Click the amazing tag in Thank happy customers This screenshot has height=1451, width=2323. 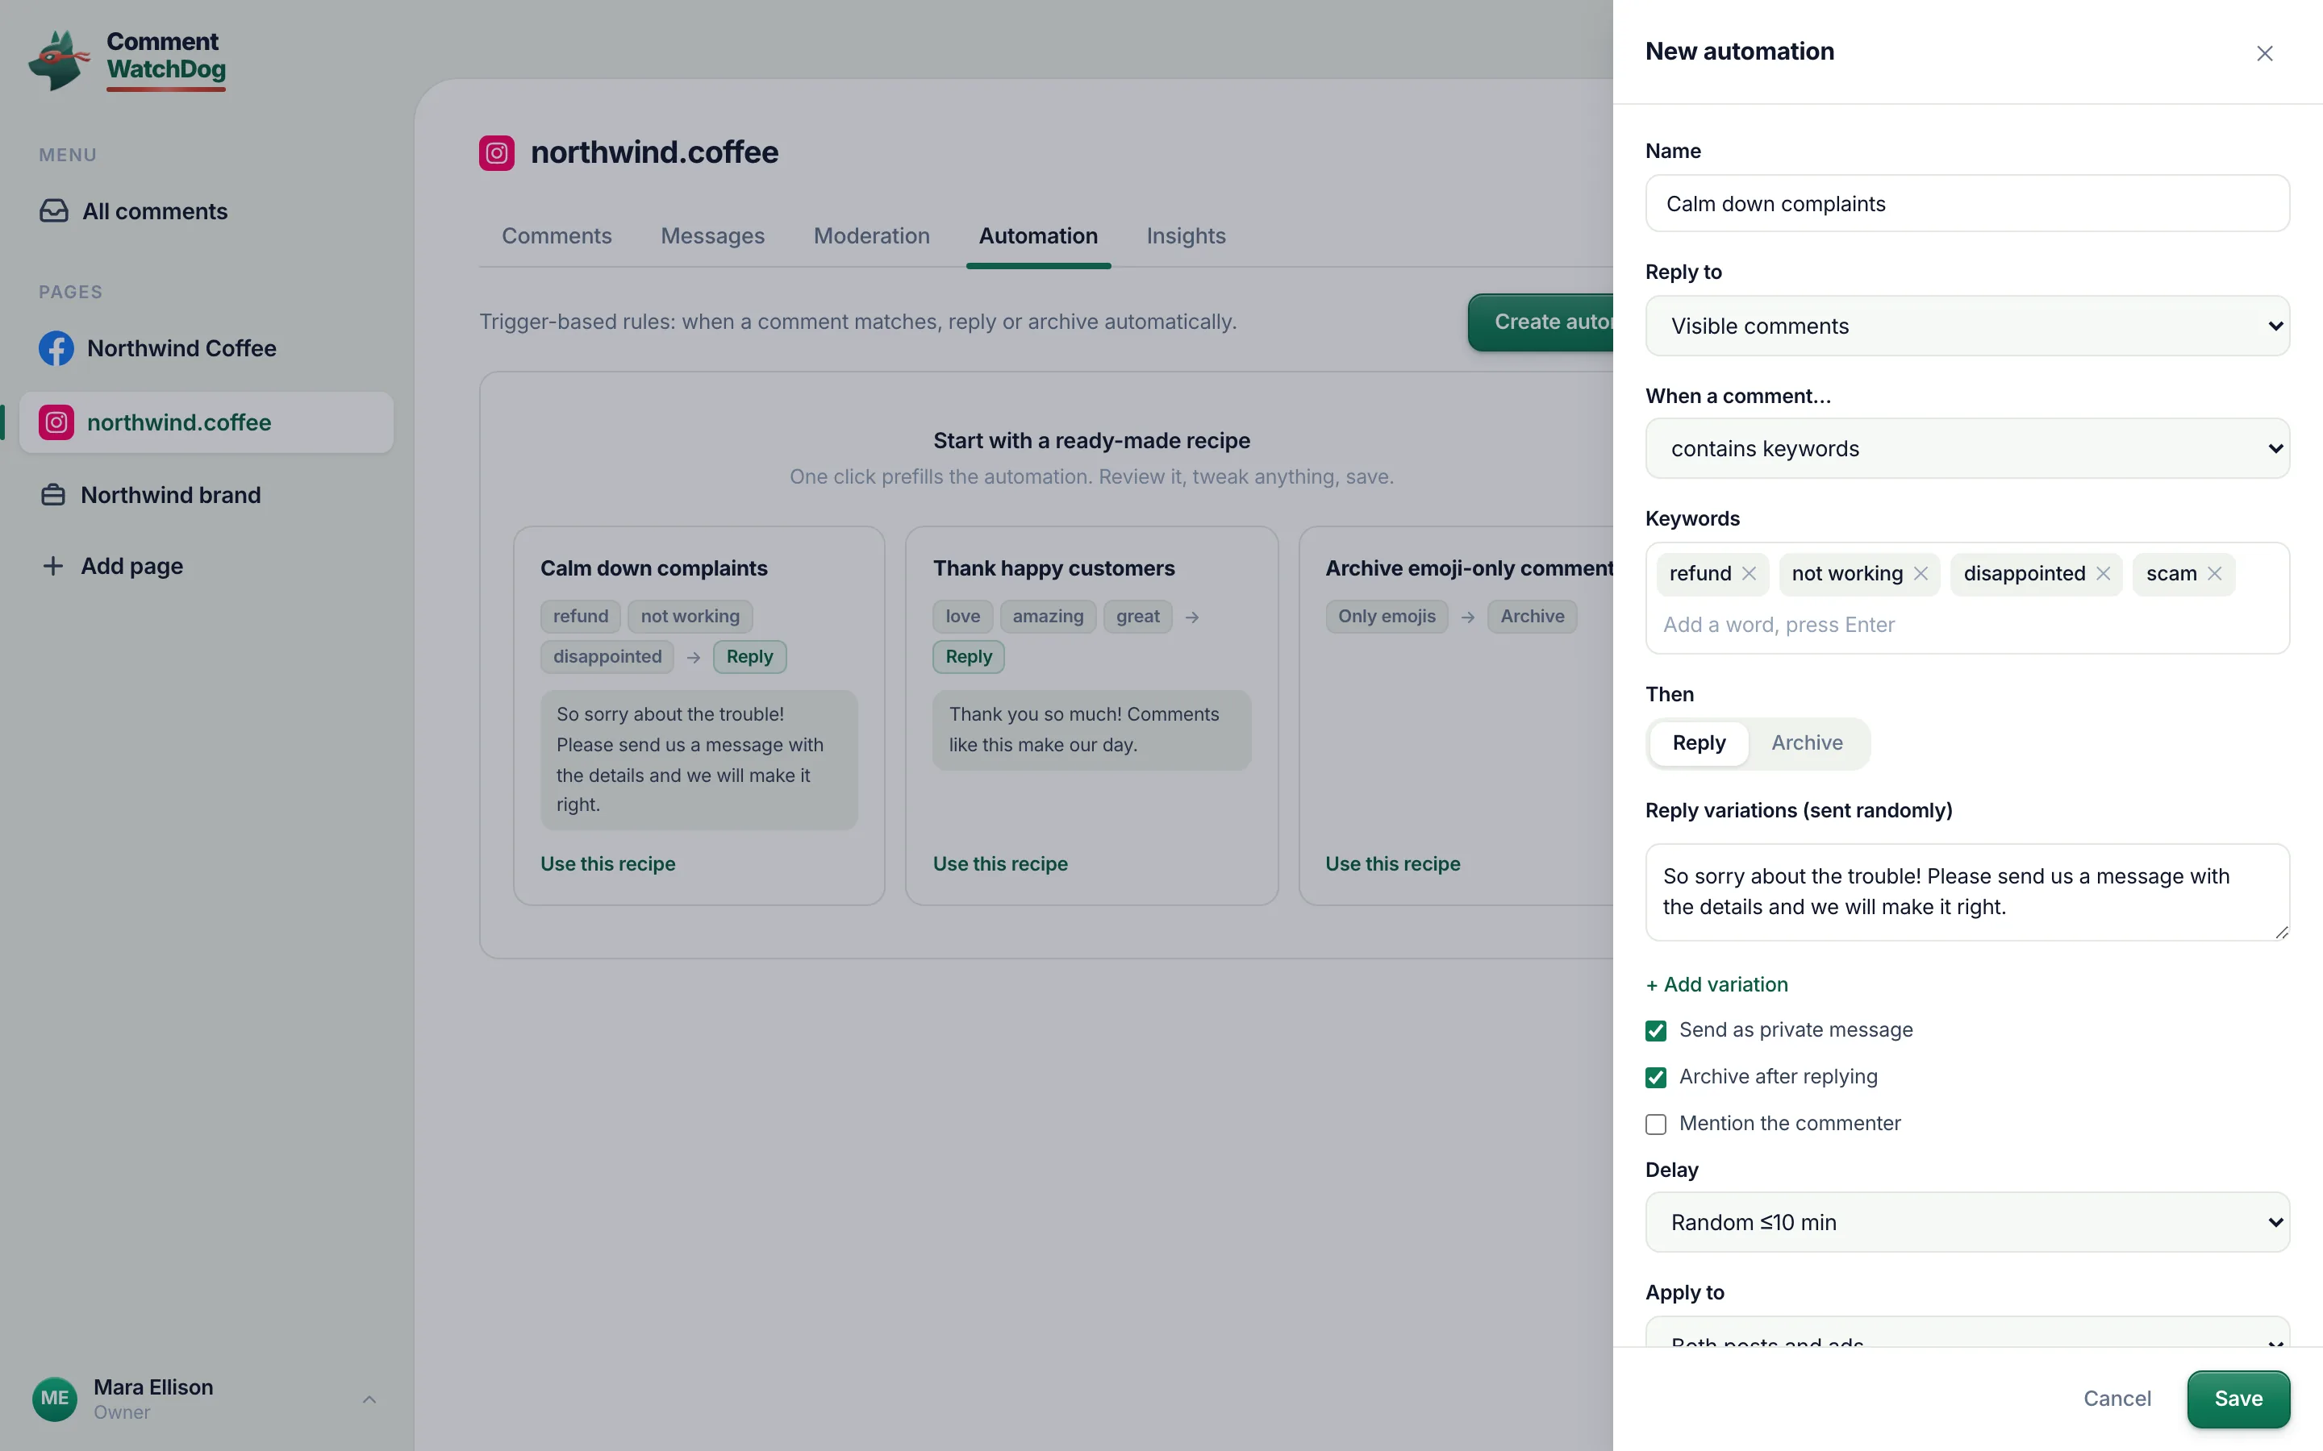coord(1047,616)
